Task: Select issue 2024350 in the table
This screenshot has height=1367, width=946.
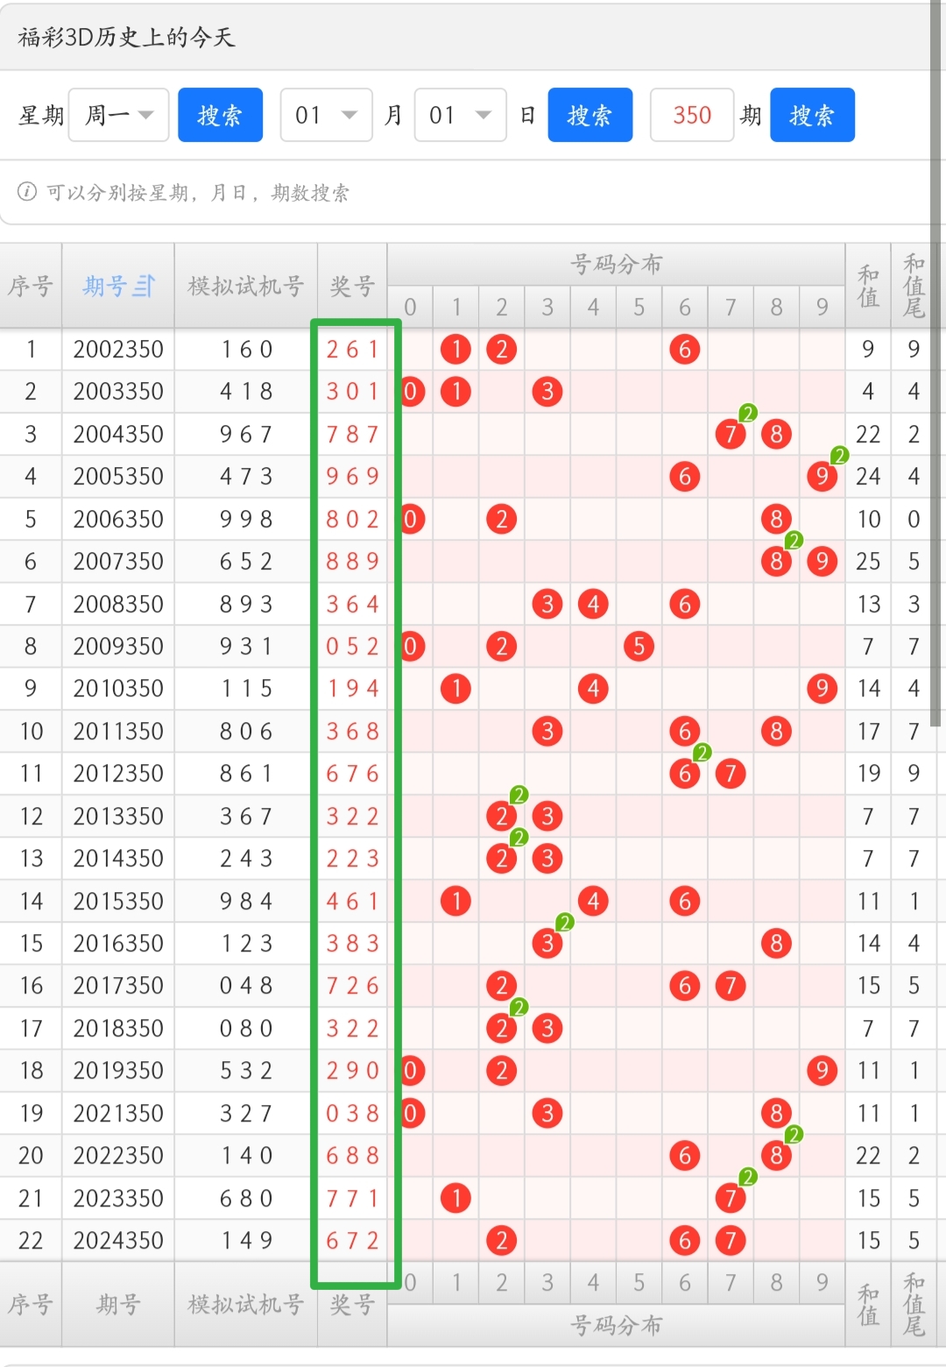Action: pyautogui.click(x=118, y=1240)
